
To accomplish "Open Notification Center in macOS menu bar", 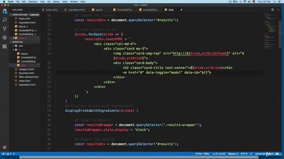I will [280, 2].
